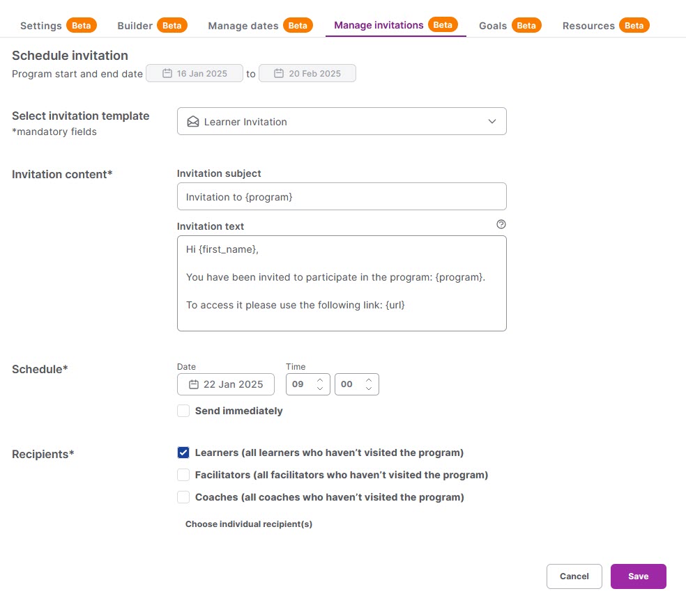This screenshot has width=686, height=605.
Task: Click into the Invitation subject field
Action: tap(342, 197)
